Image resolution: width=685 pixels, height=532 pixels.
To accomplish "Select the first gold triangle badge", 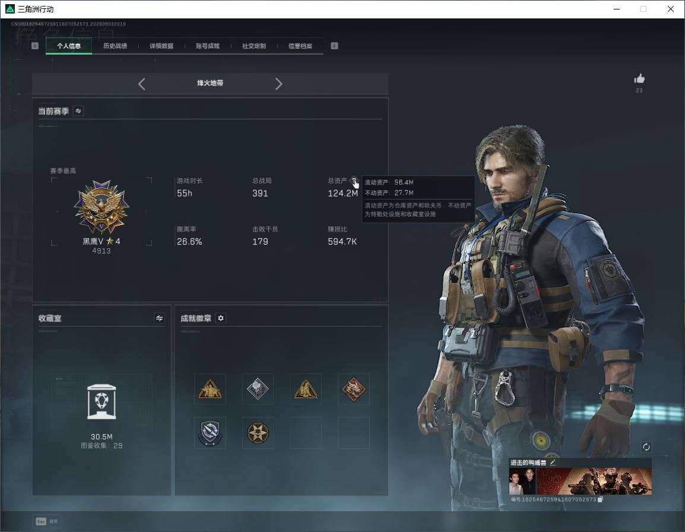I will tap(210, 389).
